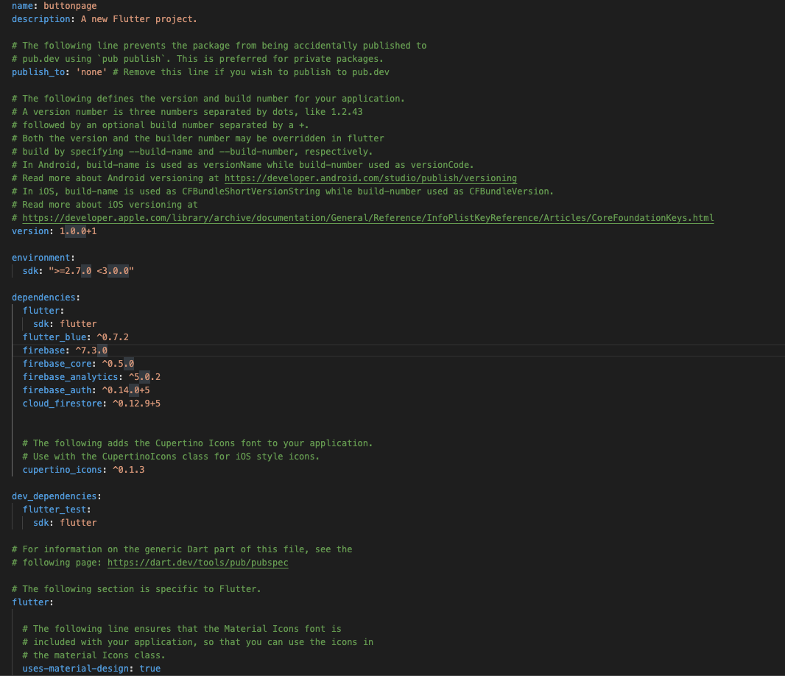Click comment 'followed by an optional build number'
Viewport: 785px width, 676px height.
click(161, 125)
